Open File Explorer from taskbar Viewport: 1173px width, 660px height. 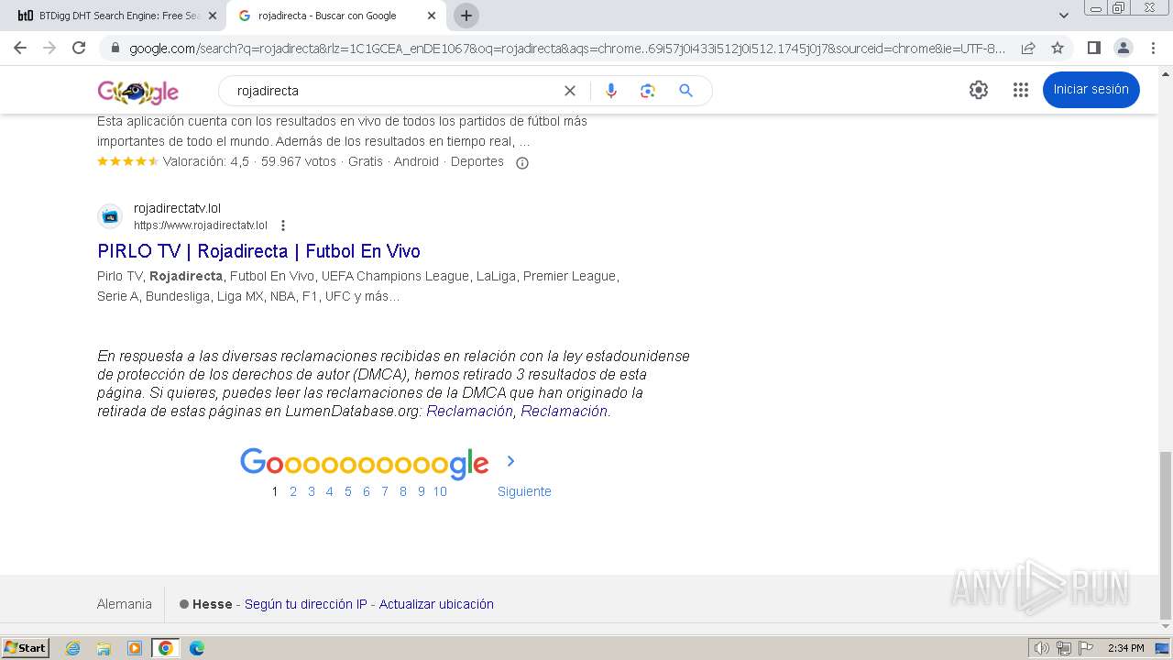104,648
